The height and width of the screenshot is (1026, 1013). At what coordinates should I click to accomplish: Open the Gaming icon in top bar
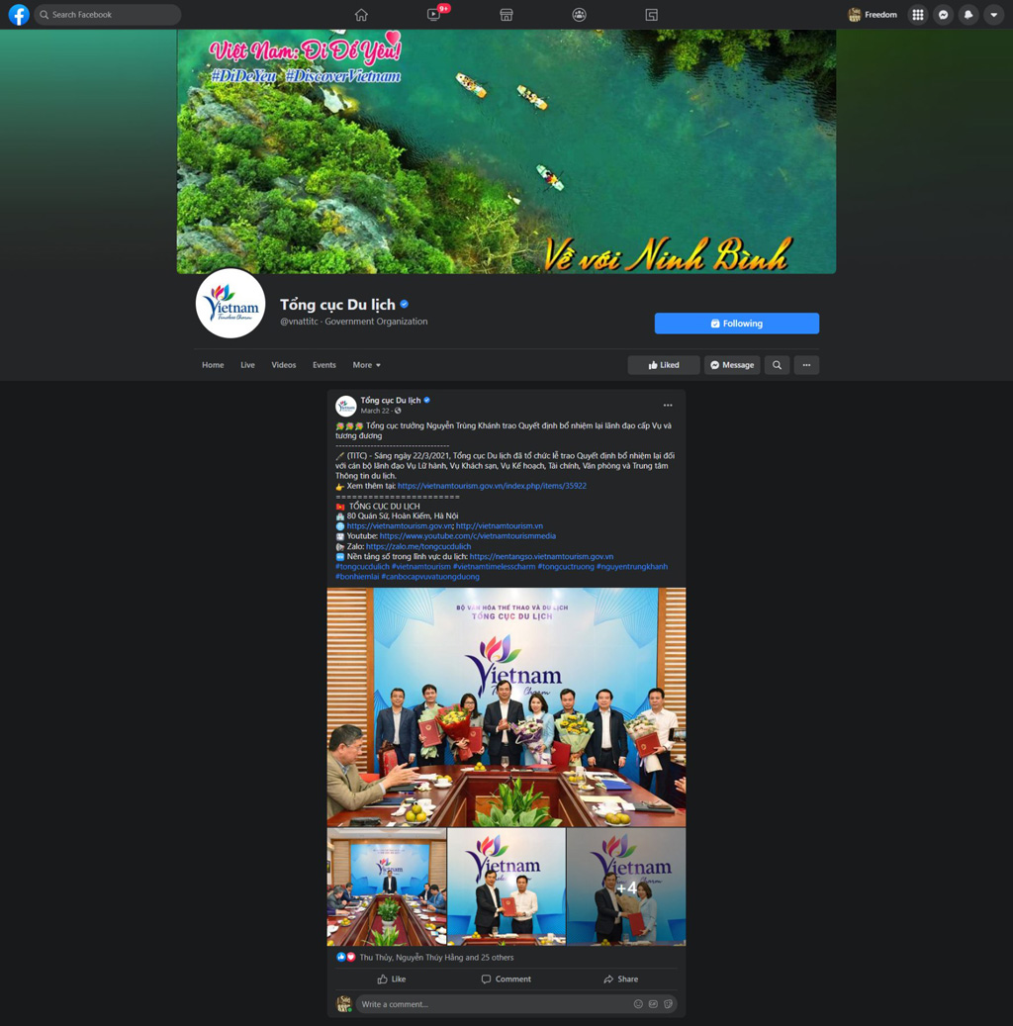[651, 15]
